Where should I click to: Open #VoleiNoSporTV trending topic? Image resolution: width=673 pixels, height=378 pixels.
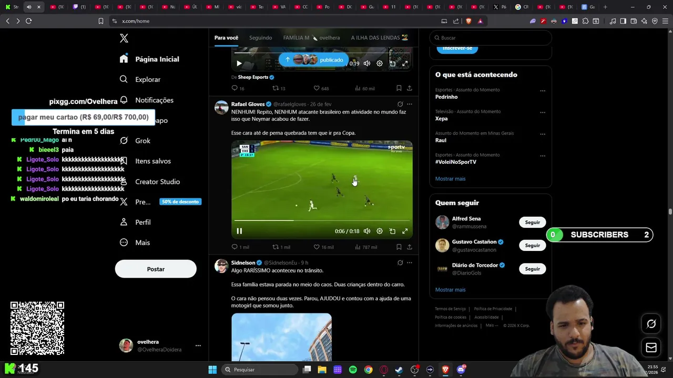[x=456, y=162]
